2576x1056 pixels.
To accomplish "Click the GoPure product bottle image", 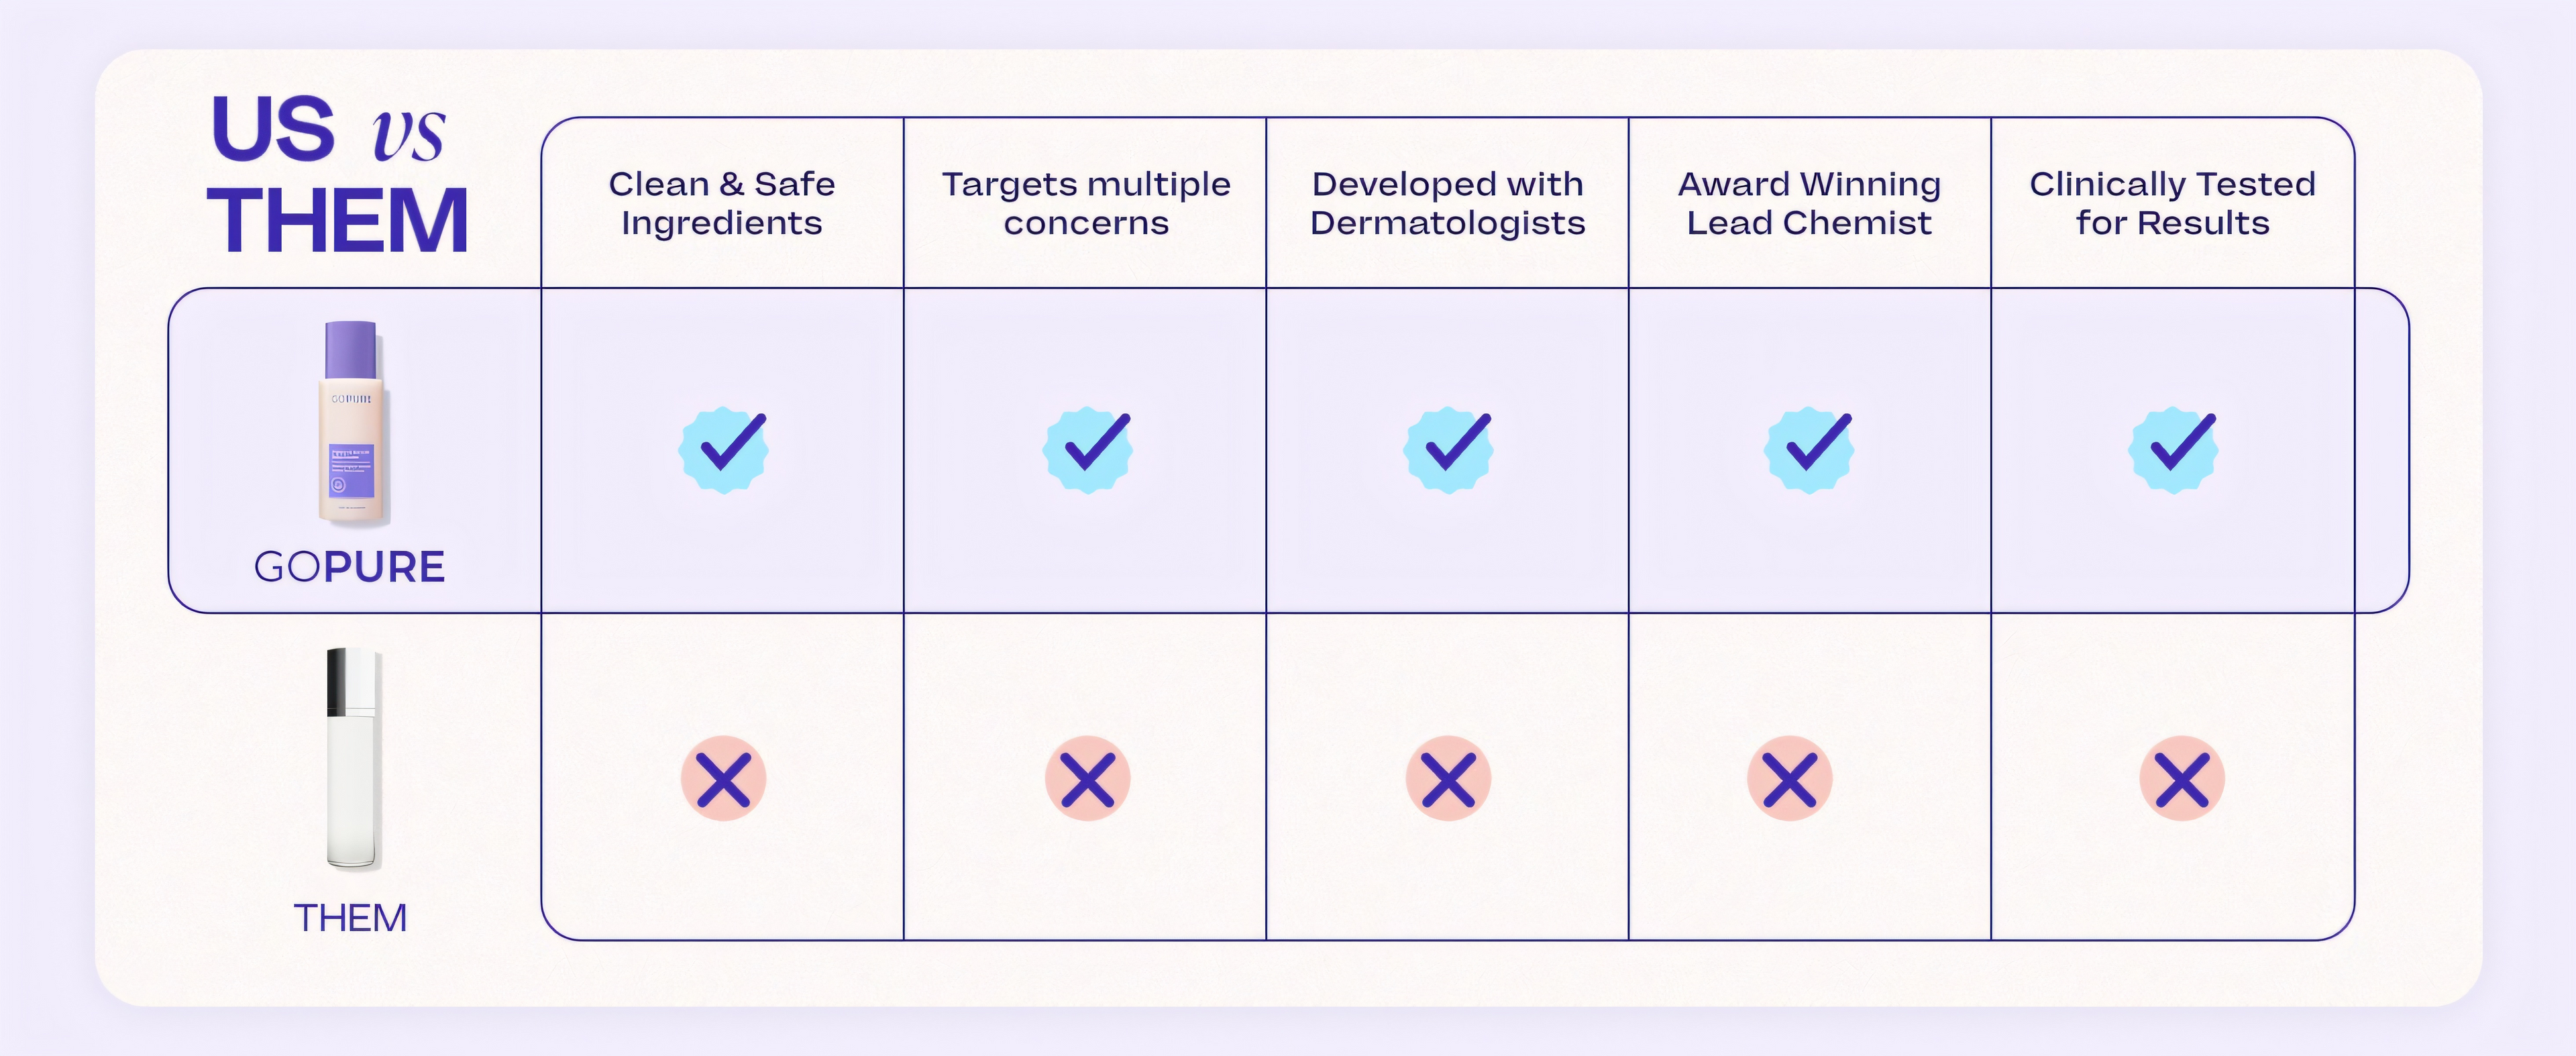I will coord(351,423).
